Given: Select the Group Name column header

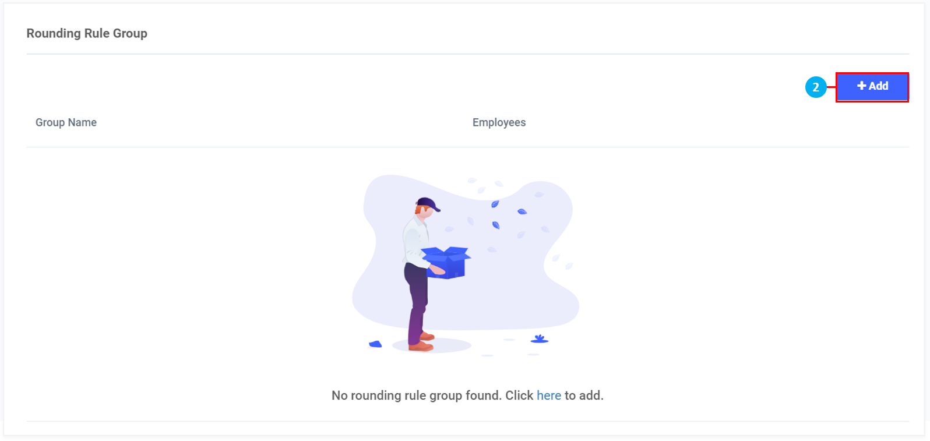Looking at the screenshot, I should [x=66, y=122].
